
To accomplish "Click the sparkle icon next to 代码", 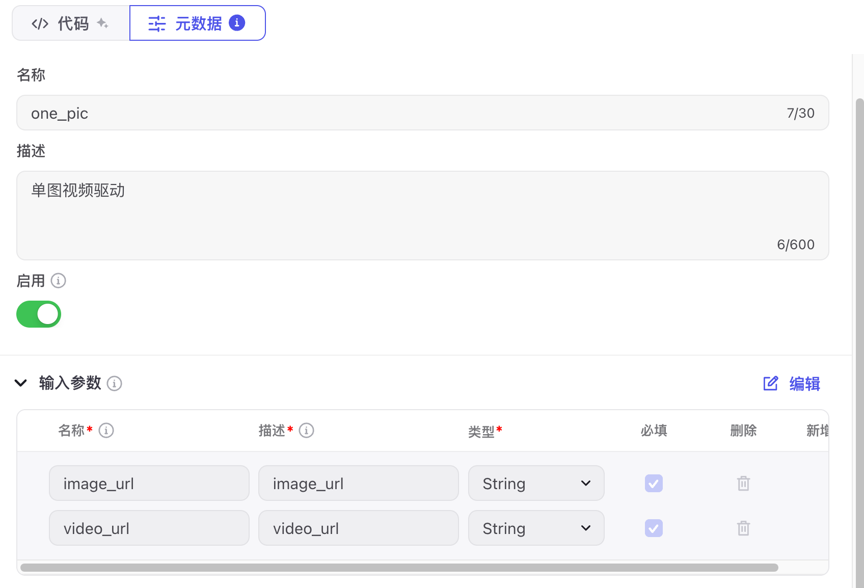I will click(x=102, y=23).
